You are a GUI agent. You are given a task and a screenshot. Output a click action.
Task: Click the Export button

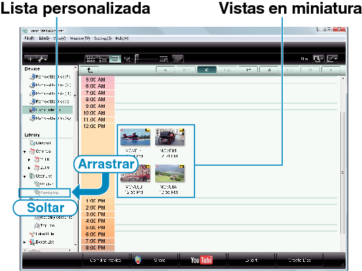click(x=251, y=260)
